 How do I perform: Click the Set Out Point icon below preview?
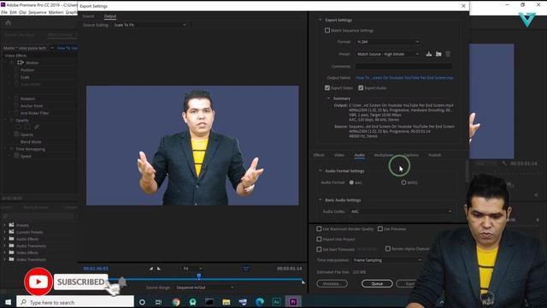coord(159,269)
